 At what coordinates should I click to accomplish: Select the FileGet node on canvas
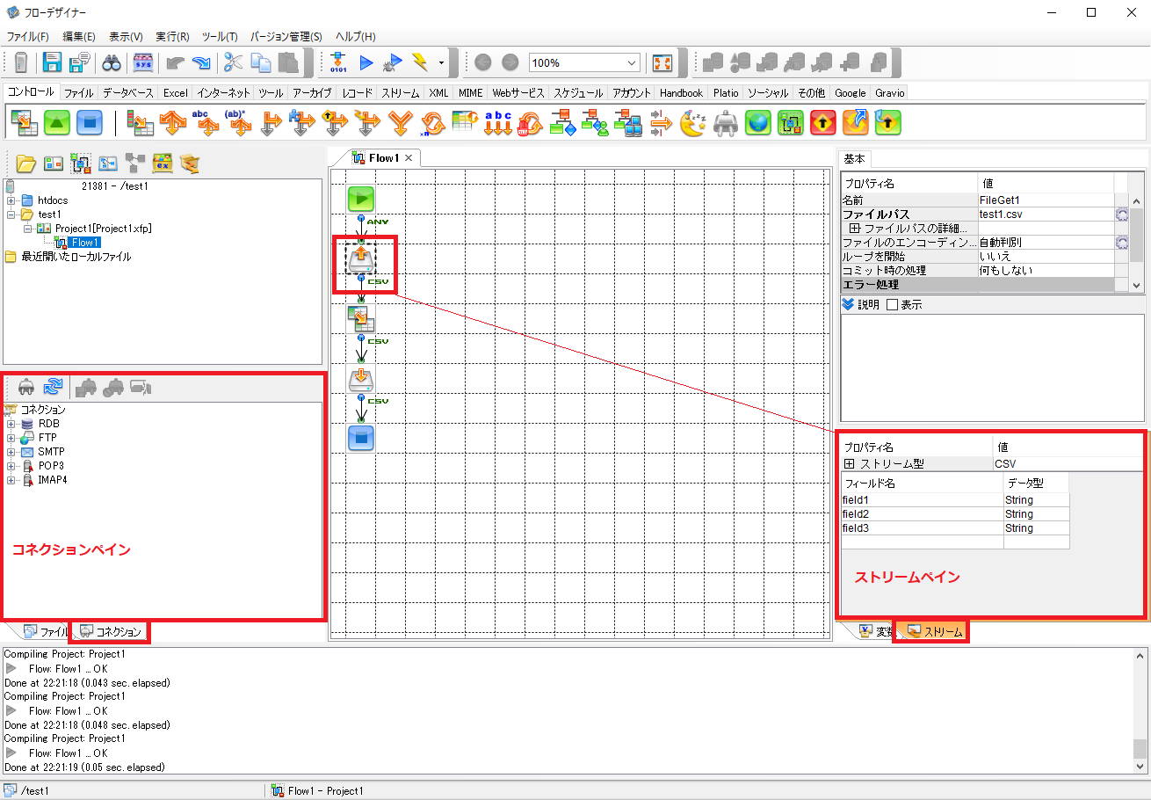(x=361, y=259)
